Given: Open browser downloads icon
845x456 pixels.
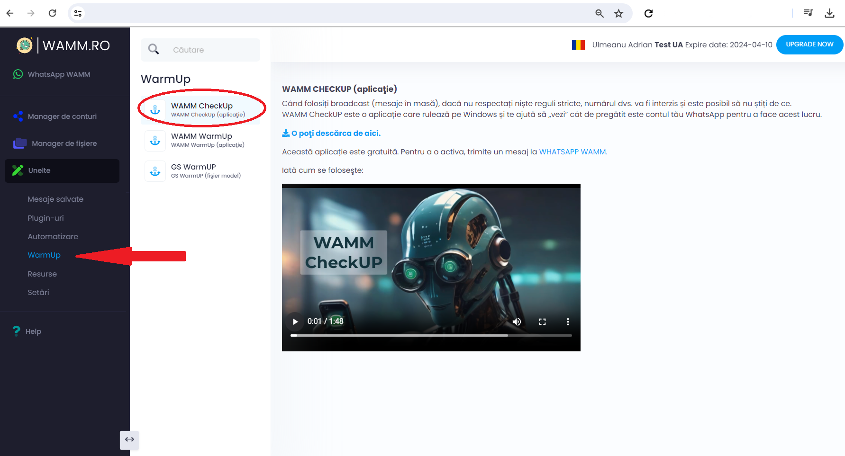Looking at the screenshot, I should [829, 13].
